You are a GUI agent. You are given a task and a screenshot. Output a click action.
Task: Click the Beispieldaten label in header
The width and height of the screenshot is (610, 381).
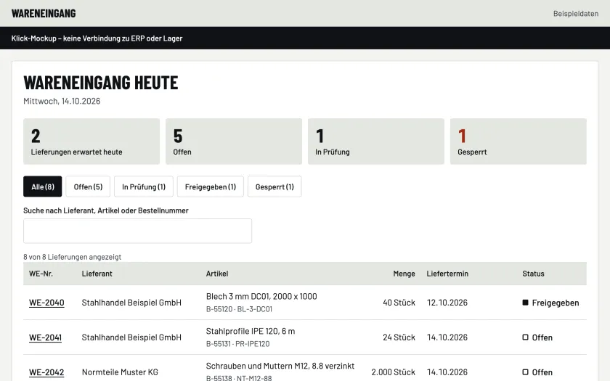tap(576, 14)
